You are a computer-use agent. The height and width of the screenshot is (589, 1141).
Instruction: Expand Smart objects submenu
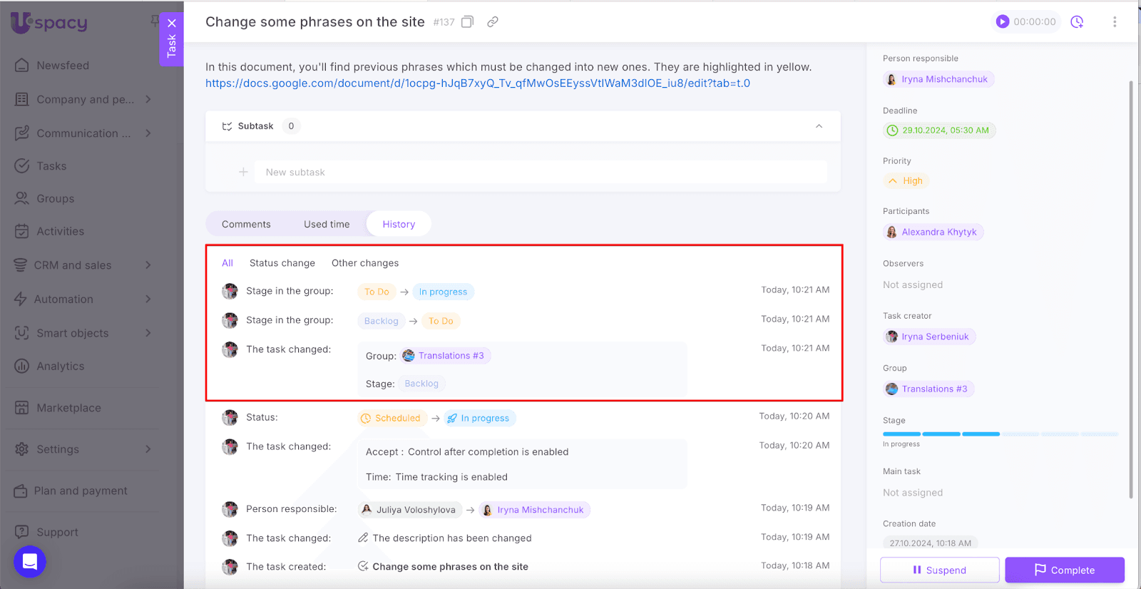point(148,333)
